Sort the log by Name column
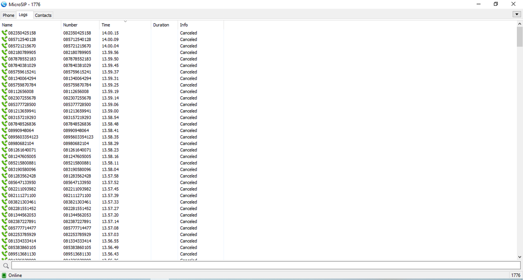 pos(31,25)
